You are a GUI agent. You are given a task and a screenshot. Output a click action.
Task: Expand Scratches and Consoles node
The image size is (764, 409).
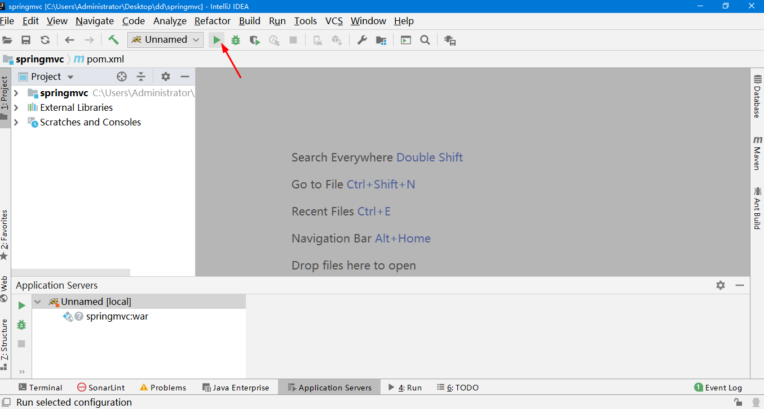(16, 122)
